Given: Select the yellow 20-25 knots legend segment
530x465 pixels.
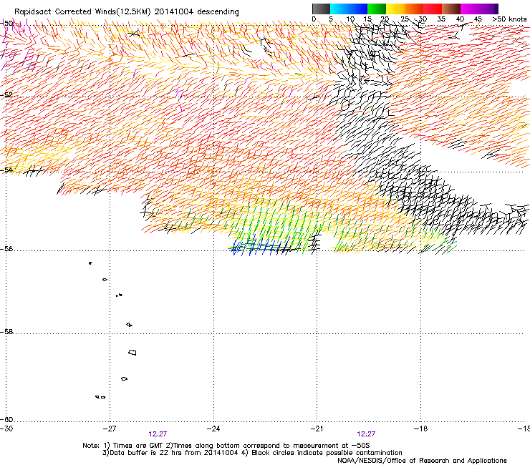Looking at the screenshot, I should tap(395, 9).
